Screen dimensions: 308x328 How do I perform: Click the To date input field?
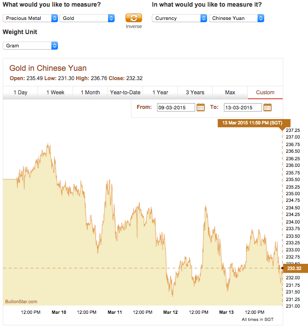coord(243,108)
